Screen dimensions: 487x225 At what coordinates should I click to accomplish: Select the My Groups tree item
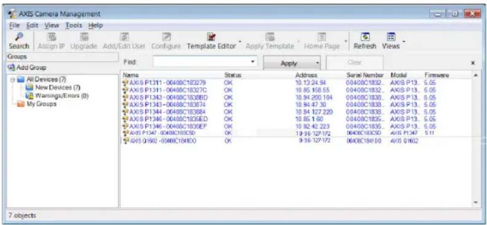pyautogui.click(x=41, y=104)
